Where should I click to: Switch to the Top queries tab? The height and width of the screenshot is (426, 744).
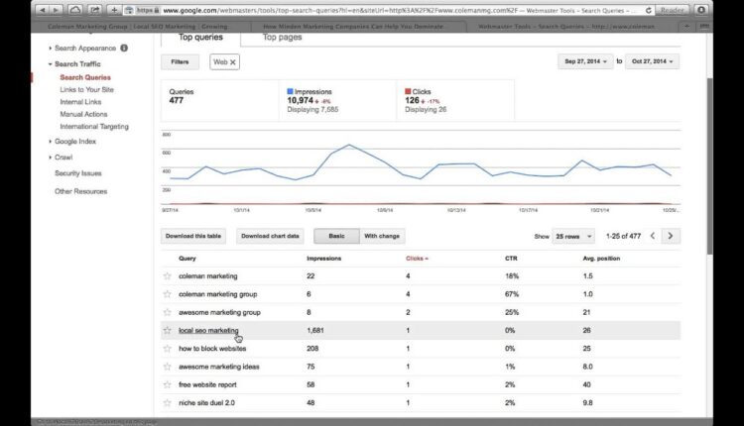(200, 38)
